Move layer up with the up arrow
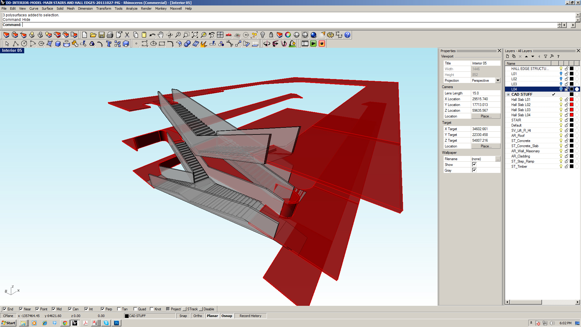 [x=527, y=56]
